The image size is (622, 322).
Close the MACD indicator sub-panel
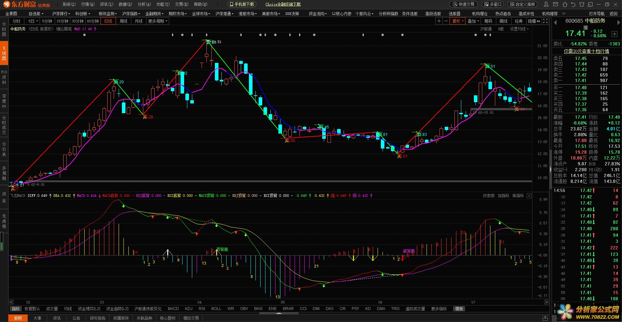point(529,196)
